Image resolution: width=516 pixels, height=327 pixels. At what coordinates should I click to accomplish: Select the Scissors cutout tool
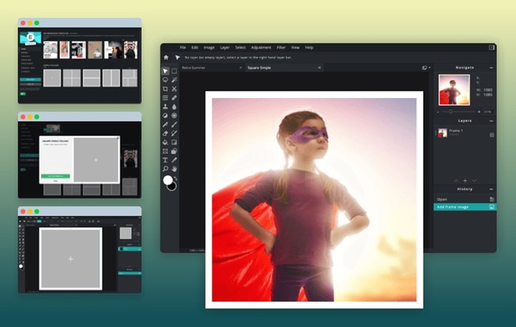[x=174, y=89]
